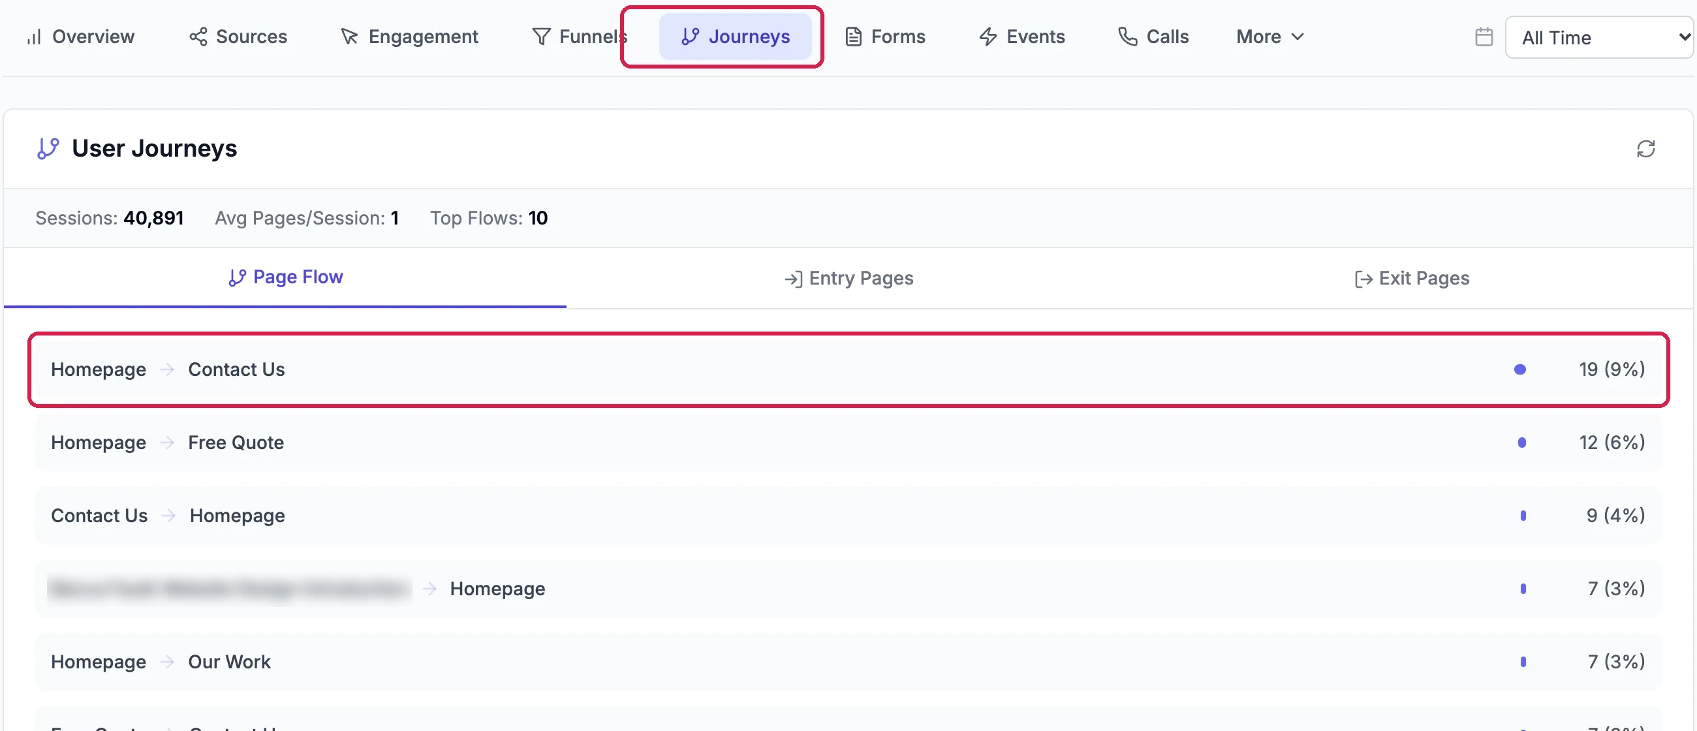Click the bar indicator in Contact Us row
This screenshot has width=1697, height=731.
(x=1519, y=369)
